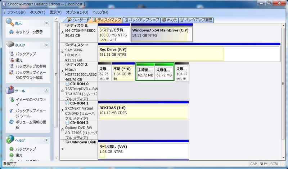Click the help 復元 green icon
The height and width of the screenshot is (169, 288).
(x=12, y=155)
